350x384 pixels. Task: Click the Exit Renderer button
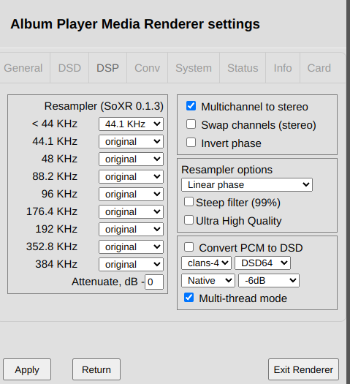303,369
